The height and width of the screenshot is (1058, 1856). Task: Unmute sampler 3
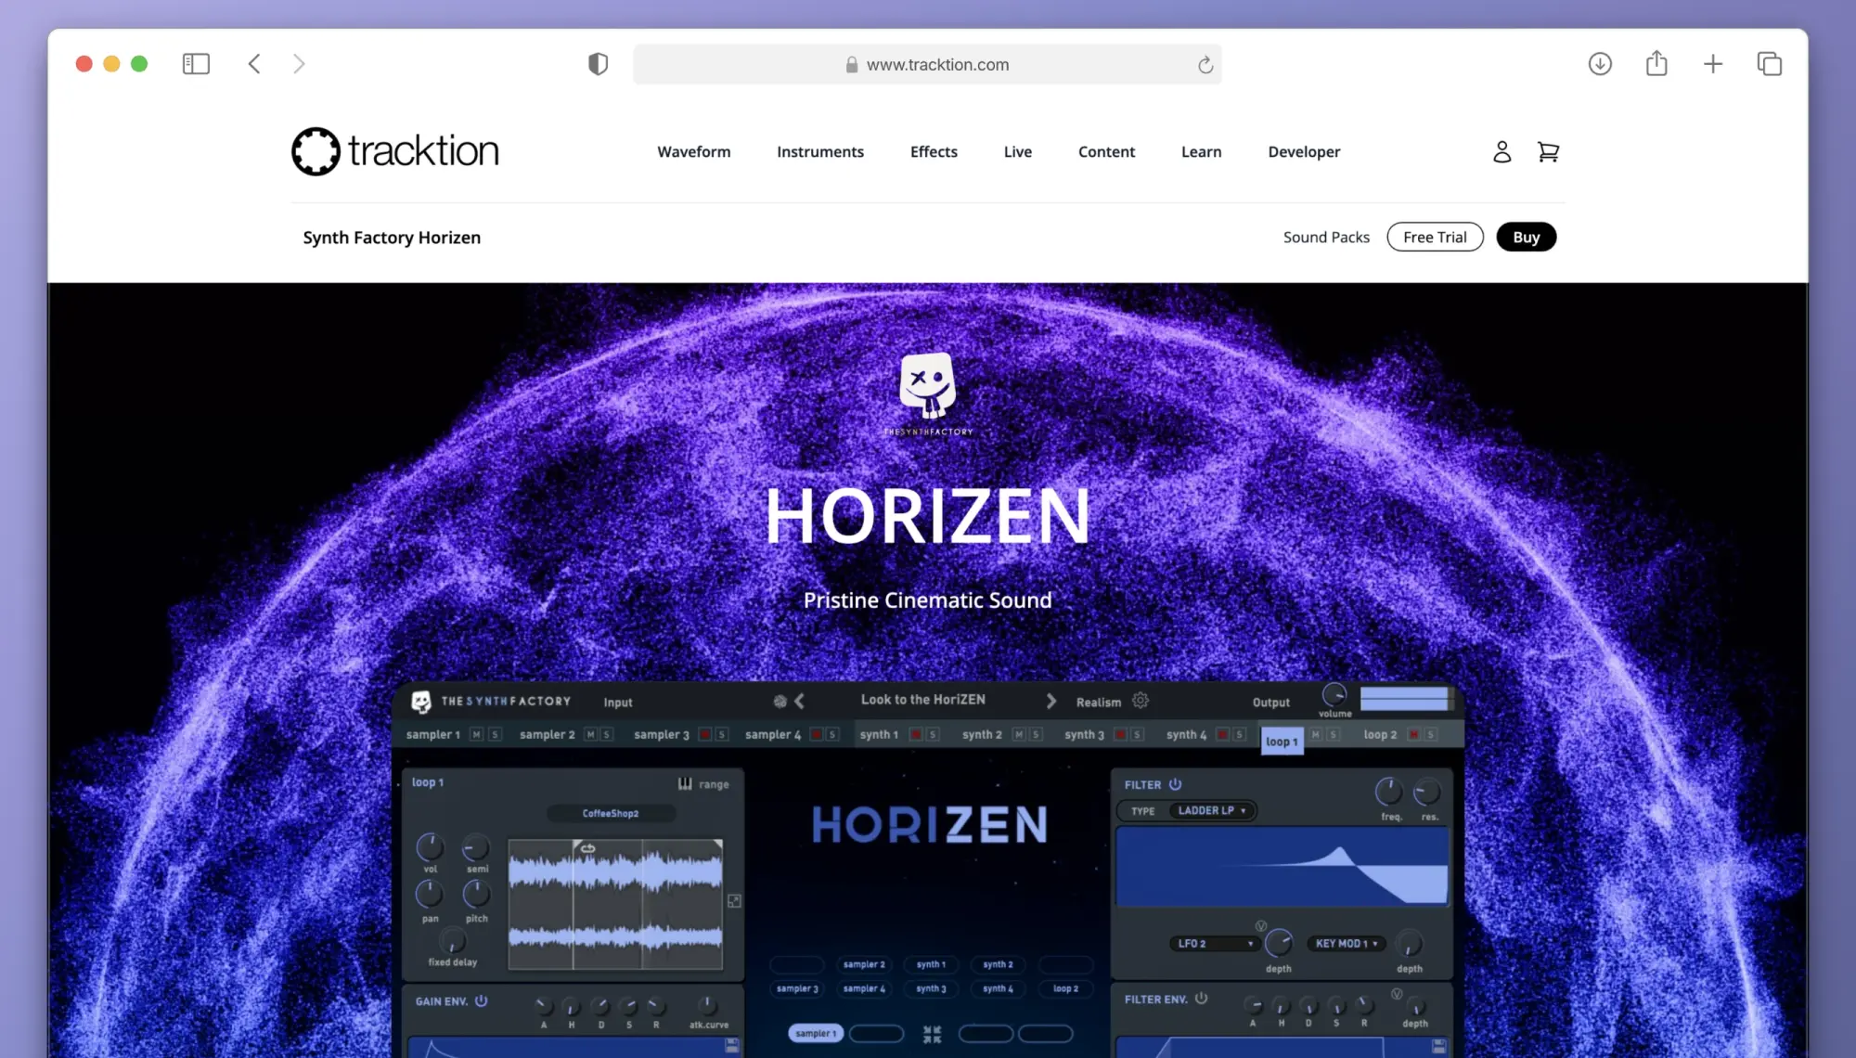tap(705, 734)
